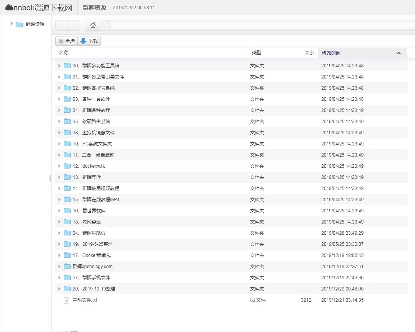
Task: Open folder name 12、docker玩法
Action: click(x=89, y=166)
